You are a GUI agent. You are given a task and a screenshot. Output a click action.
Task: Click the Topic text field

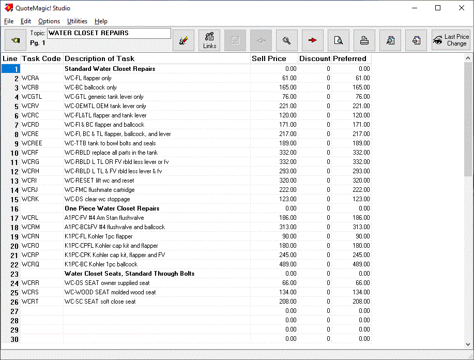pyautogui.click(x=109, y=33)
